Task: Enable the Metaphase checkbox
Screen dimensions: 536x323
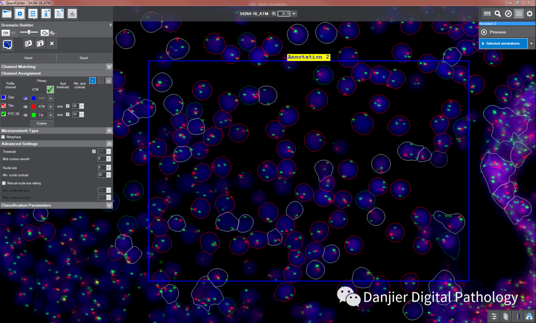Action: 3,137
